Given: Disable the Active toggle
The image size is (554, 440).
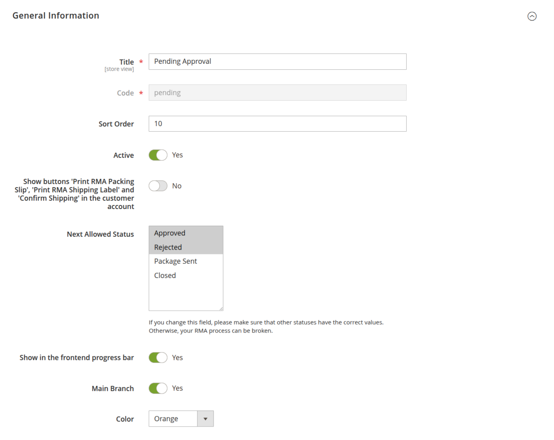Looking at the screenshot, I should point(158,155).
